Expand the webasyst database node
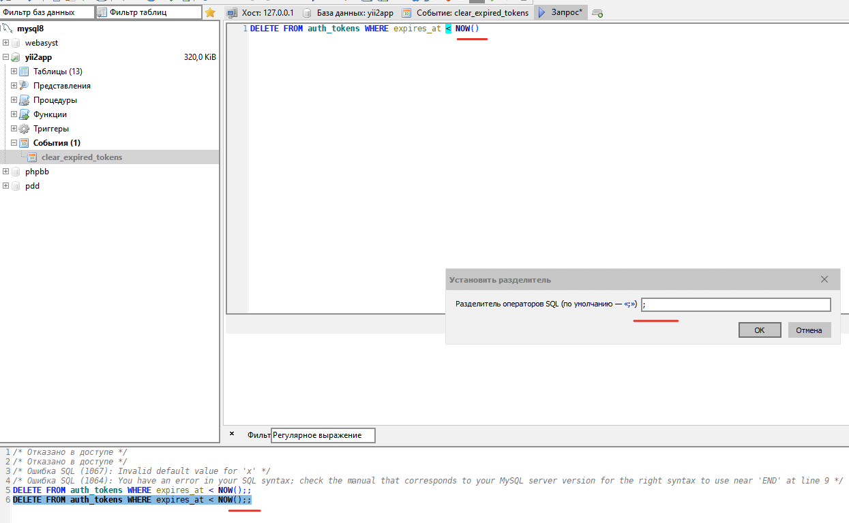 tap(6, 43)
